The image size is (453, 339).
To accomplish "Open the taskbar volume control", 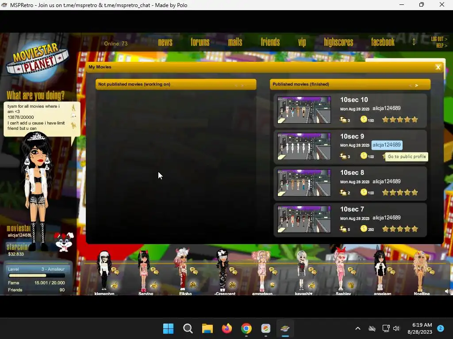I will coord(396,328).
